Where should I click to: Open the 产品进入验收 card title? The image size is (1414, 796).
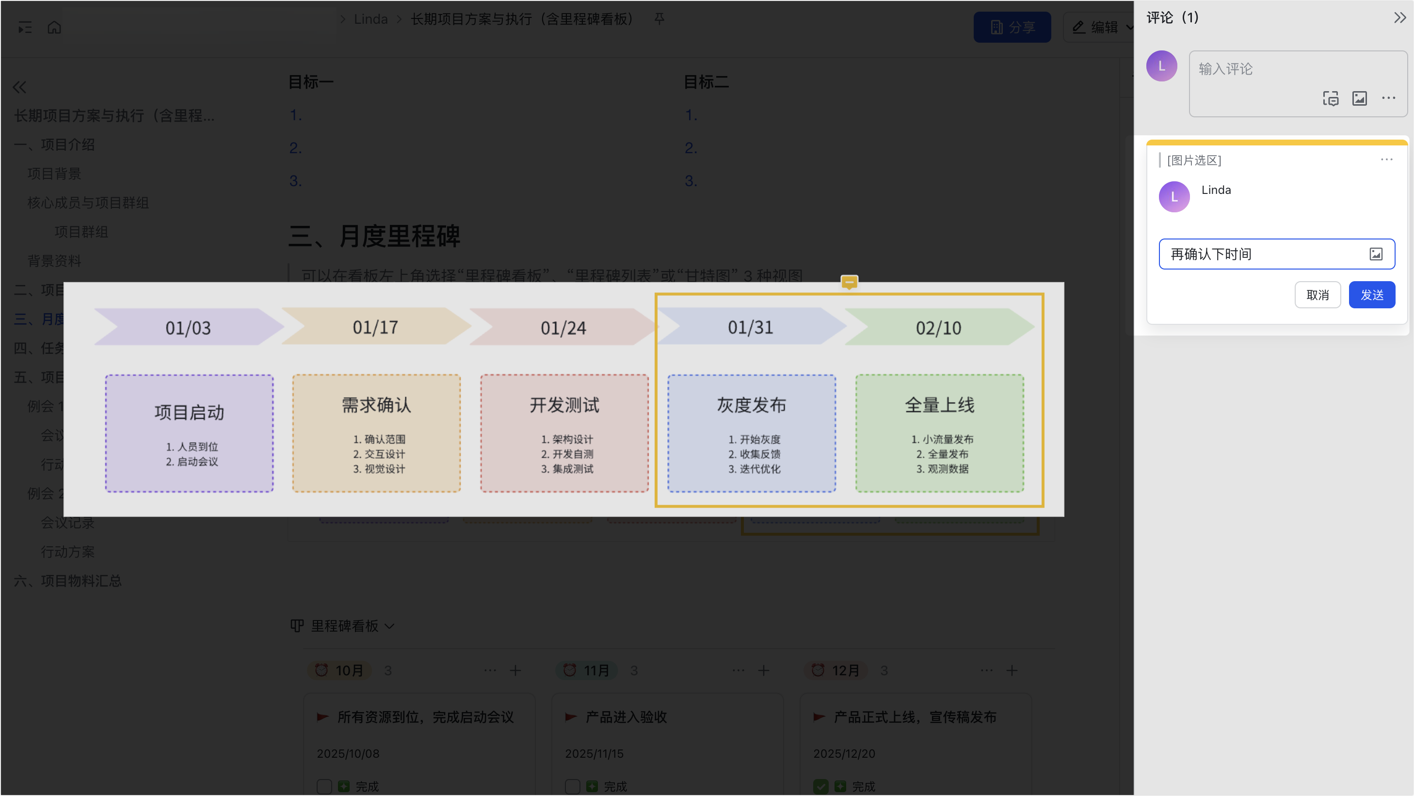click(x=626, y=717)
